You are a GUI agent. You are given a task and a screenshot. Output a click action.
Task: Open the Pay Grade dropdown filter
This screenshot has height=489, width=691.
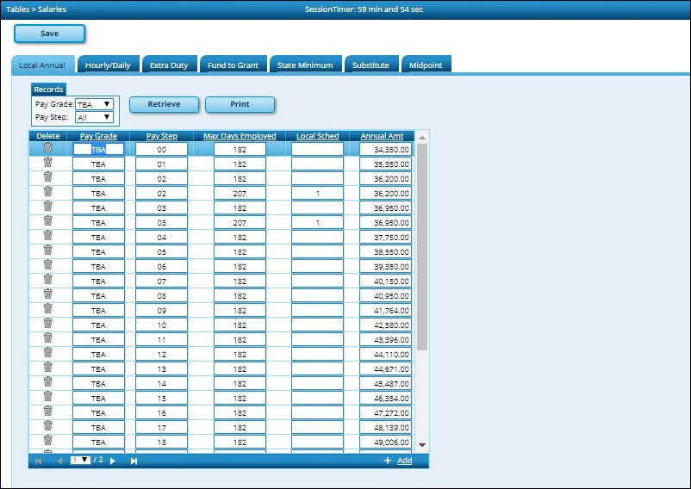pyautogui.click(x=94, y=104)
